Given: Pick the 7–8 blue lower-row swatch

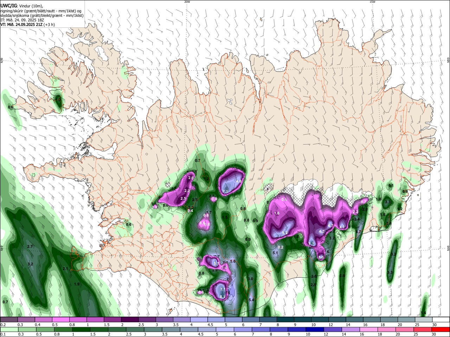Looking at the screenshot, I should pyautogui.click(x=261, y=330).
